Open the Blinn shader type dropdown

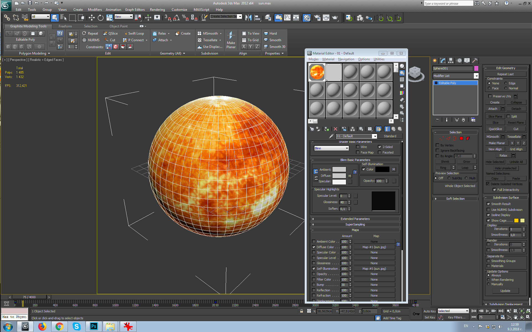(331, 148)
